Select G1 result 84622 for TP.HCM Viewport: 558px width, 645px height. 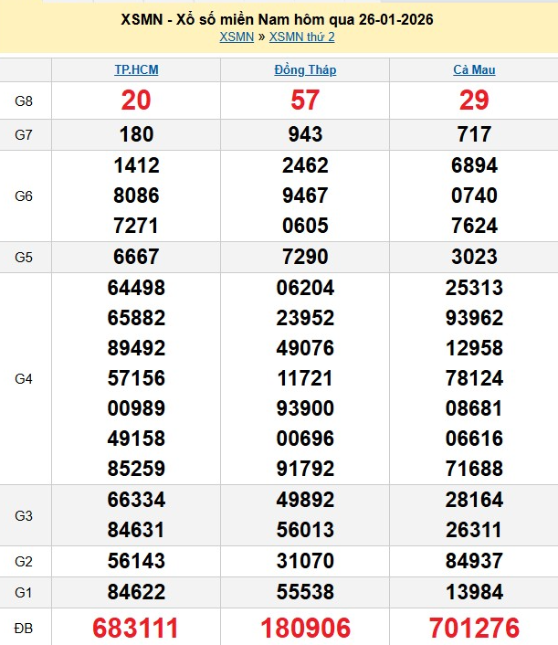pyautogui.click(x=136, y=594)
